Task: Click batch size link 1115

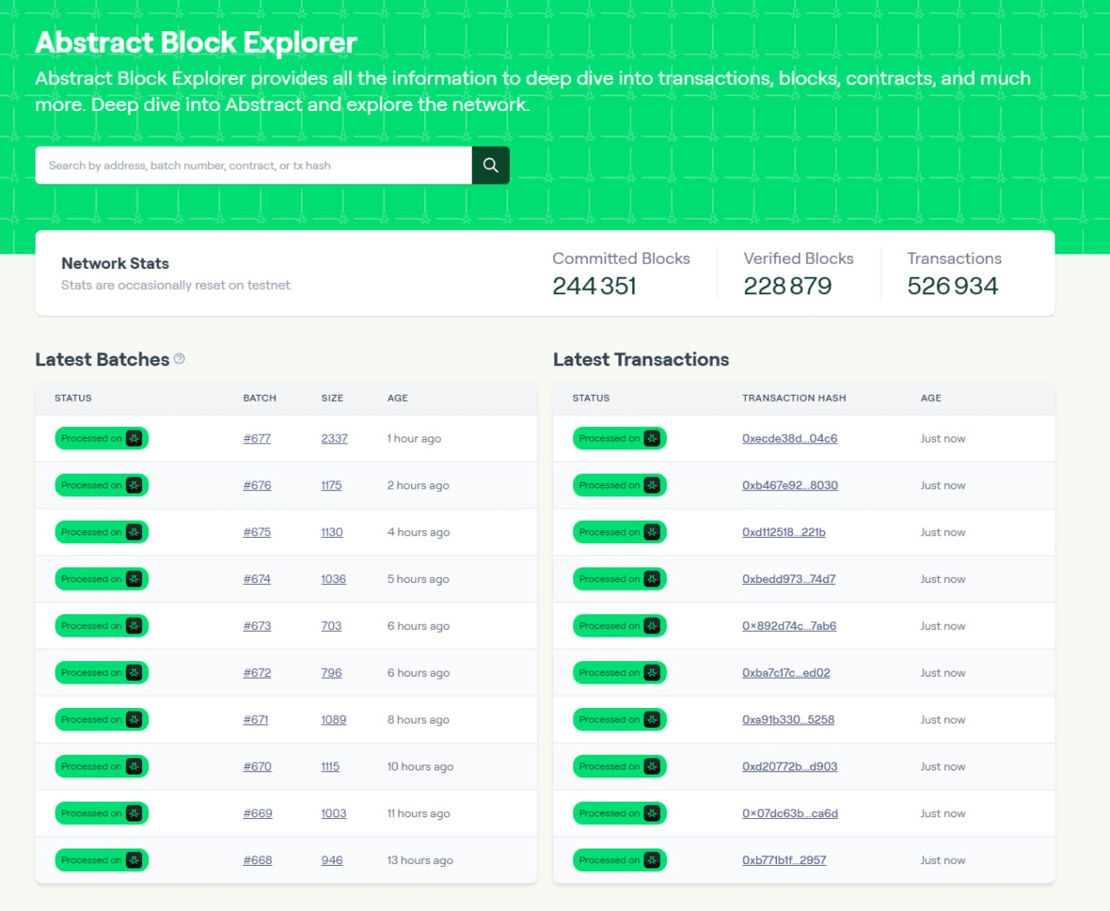Action: pyautogui.click(x=330, y=766)
